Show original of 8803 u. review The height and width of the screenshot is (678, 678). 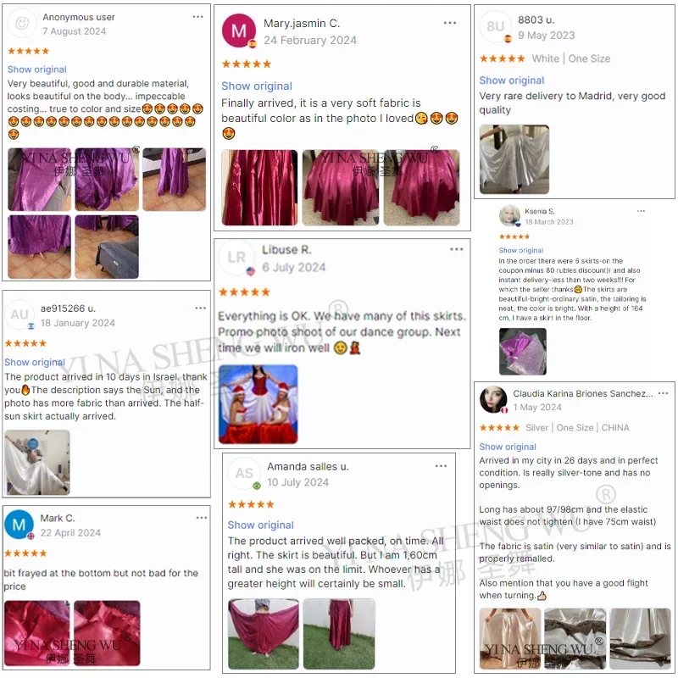(x=512, y=81)
